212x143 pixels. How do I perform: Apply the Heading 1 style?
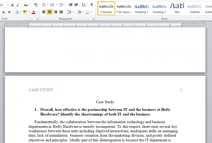(141, 8)
